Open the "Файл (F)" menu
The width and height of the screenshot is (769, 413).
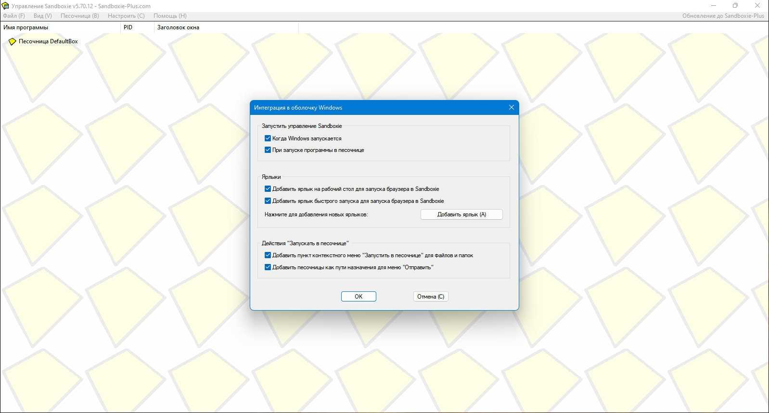point(14,16)
